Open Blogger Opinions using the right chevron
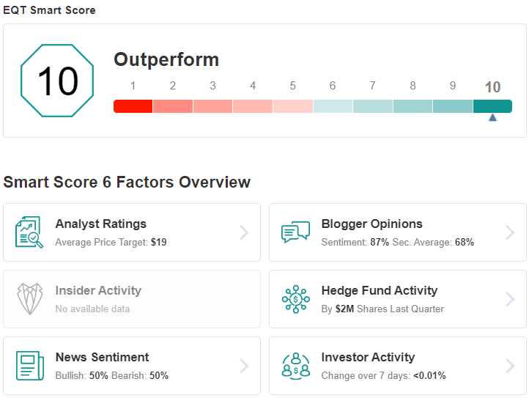The image size is (529, 398). 510,232
